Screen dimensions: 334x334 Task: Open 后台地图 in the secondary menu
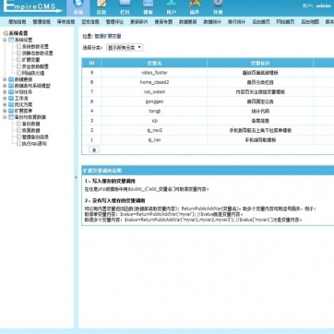click(x=310, y=22)
